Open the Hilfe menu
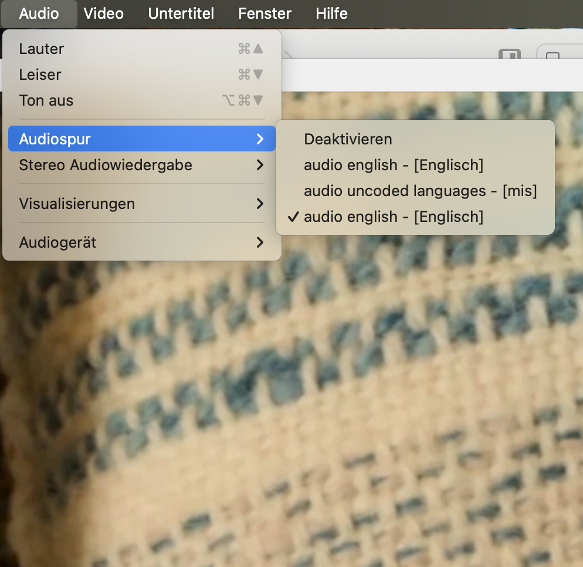Screen dimensions: 583x567 coord(331,14)
